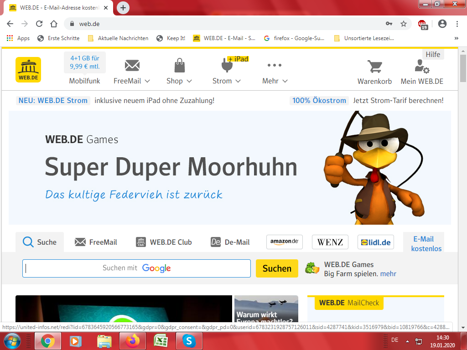
Task: Click the Super Duper Moorhuhn banner
Action: point(230,168)
